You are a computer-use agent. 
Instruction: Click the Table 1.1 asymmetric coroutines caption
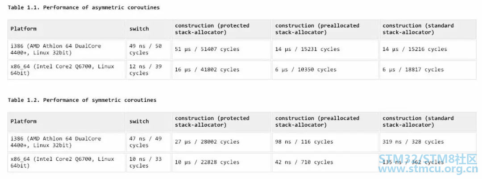coord(83,8)
